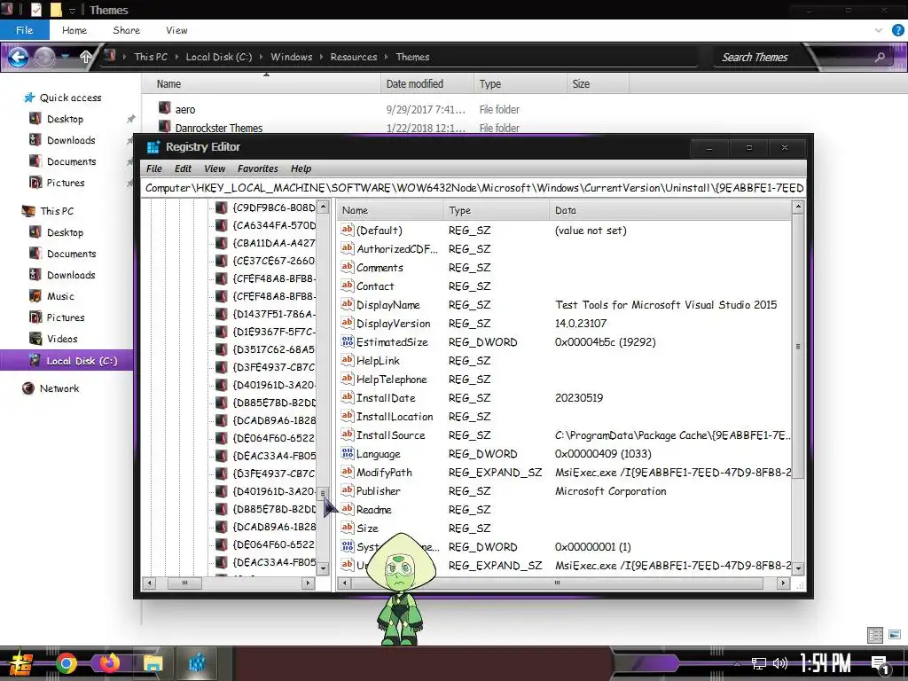Click the registry values Name column header
The height and width of the screenshot is (681, 908).
click(390, 210)
